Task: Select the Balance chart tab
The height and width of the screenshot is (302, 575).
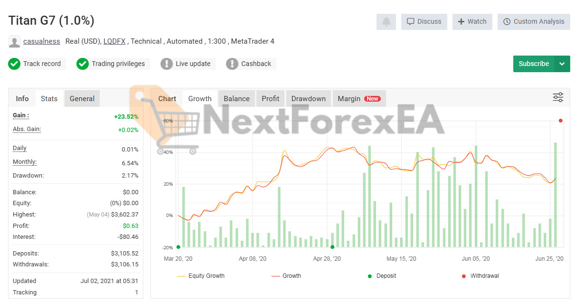Action: (x=236, y=99)
